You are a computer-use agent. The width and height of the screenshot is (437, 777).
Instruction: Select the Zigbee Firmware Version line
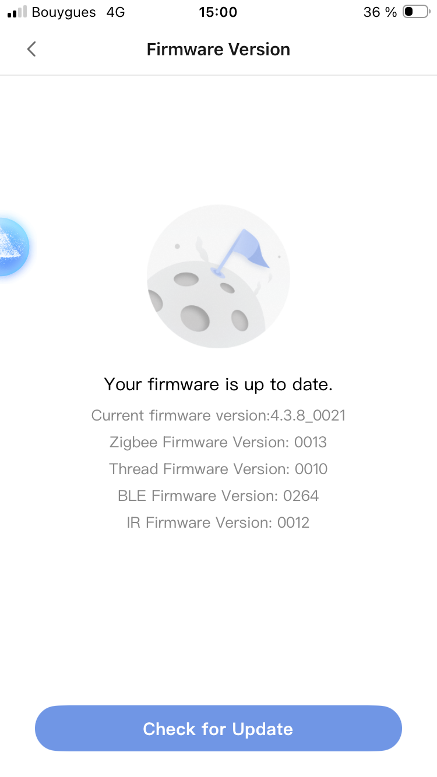pos(218,442)
